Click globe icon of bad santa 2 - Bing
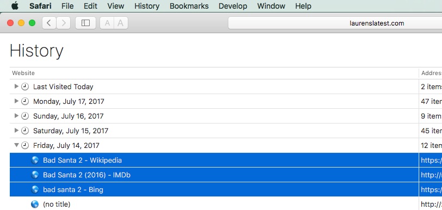The image size is (442, 210). [35, 190]
